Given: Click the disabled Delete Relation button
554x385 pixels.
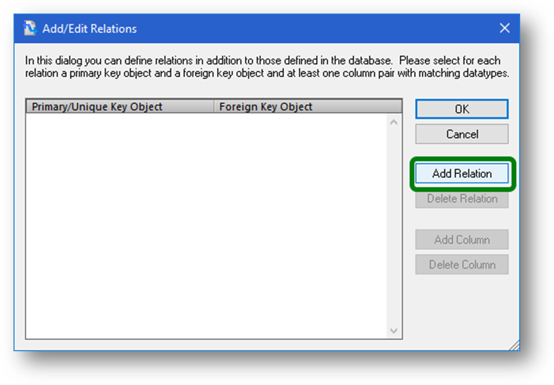Looking at the screenshot, I should click(462, 199).
